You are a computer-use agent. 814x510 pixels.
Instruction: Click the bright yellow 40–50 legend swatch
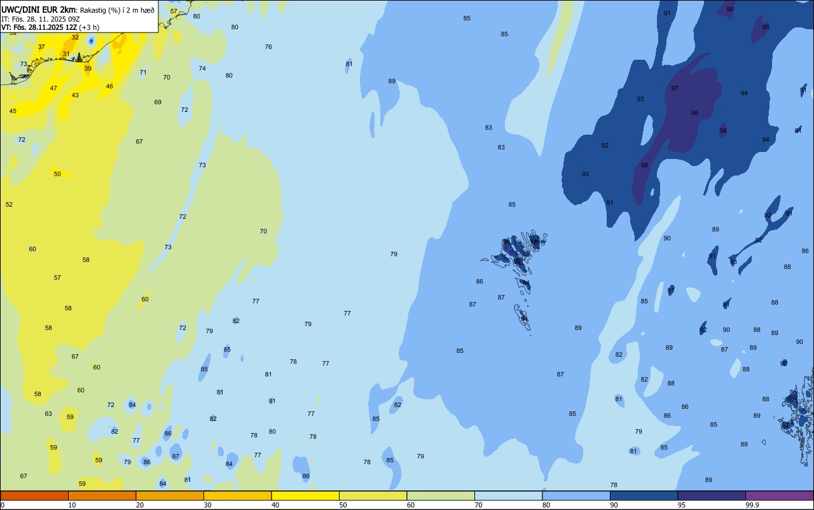(305, 495)
